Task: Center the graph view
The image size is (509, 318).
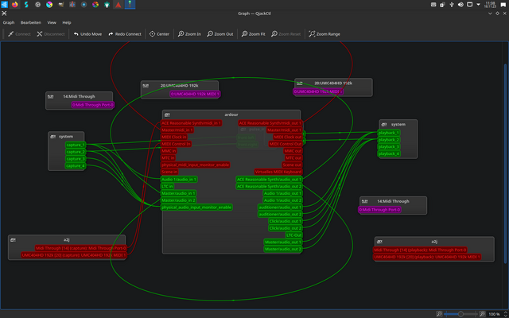Action: coord(159,34)
